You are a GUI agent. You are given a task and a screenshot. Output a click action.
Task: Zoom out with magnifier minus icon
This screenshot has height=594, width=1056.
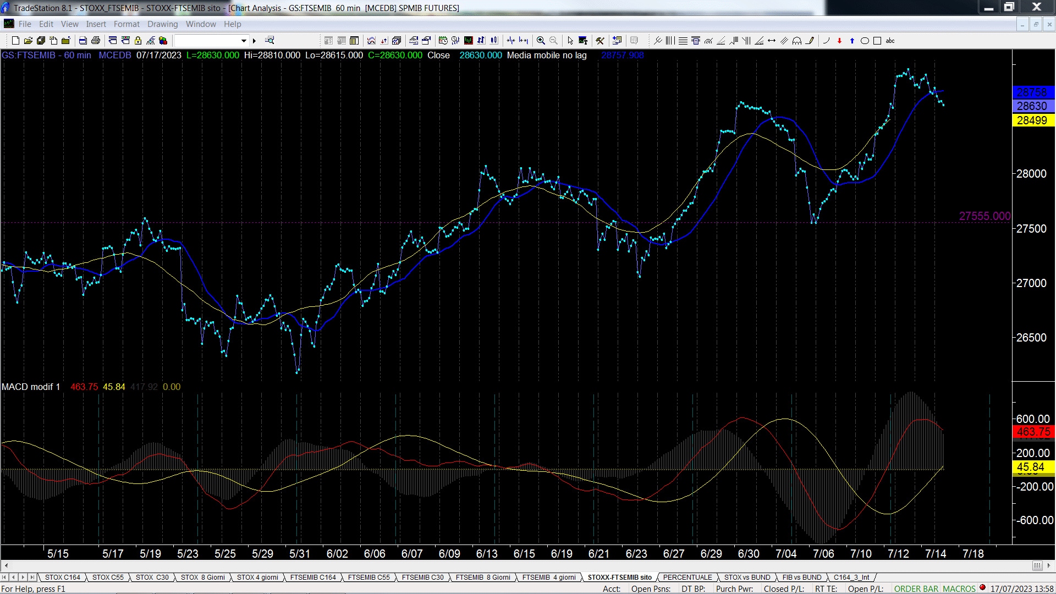[553, 41]
